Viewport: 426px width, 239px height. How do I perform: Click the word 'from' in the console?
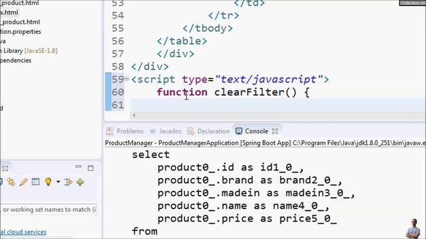pos(144,231)
